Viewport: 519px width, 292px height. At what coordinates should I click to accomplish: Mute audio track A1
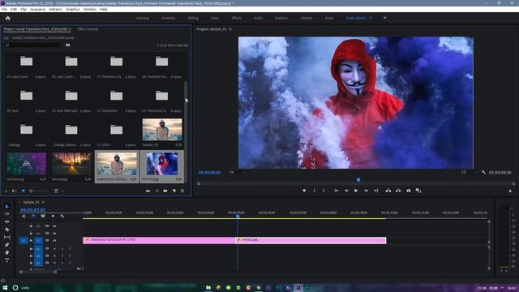pyautogui.click(x=54, y=248)
